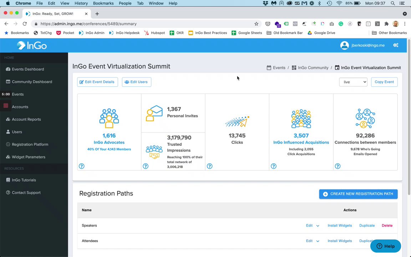The width and height of the screenshot is (411, 257).
Task: Click the Clicks arrow cursor icon
Action: point(237,121)
